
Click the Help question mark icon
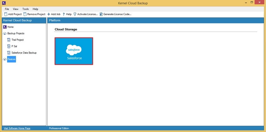(64, 14)
